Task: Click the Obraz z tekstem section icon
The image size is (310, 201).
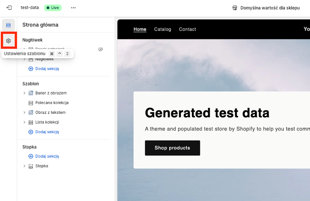Action: pyautogui.click(x=31, y=113)
